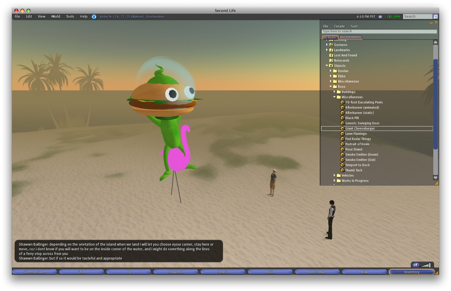Click the Notecards folder icon

[331, 61]
